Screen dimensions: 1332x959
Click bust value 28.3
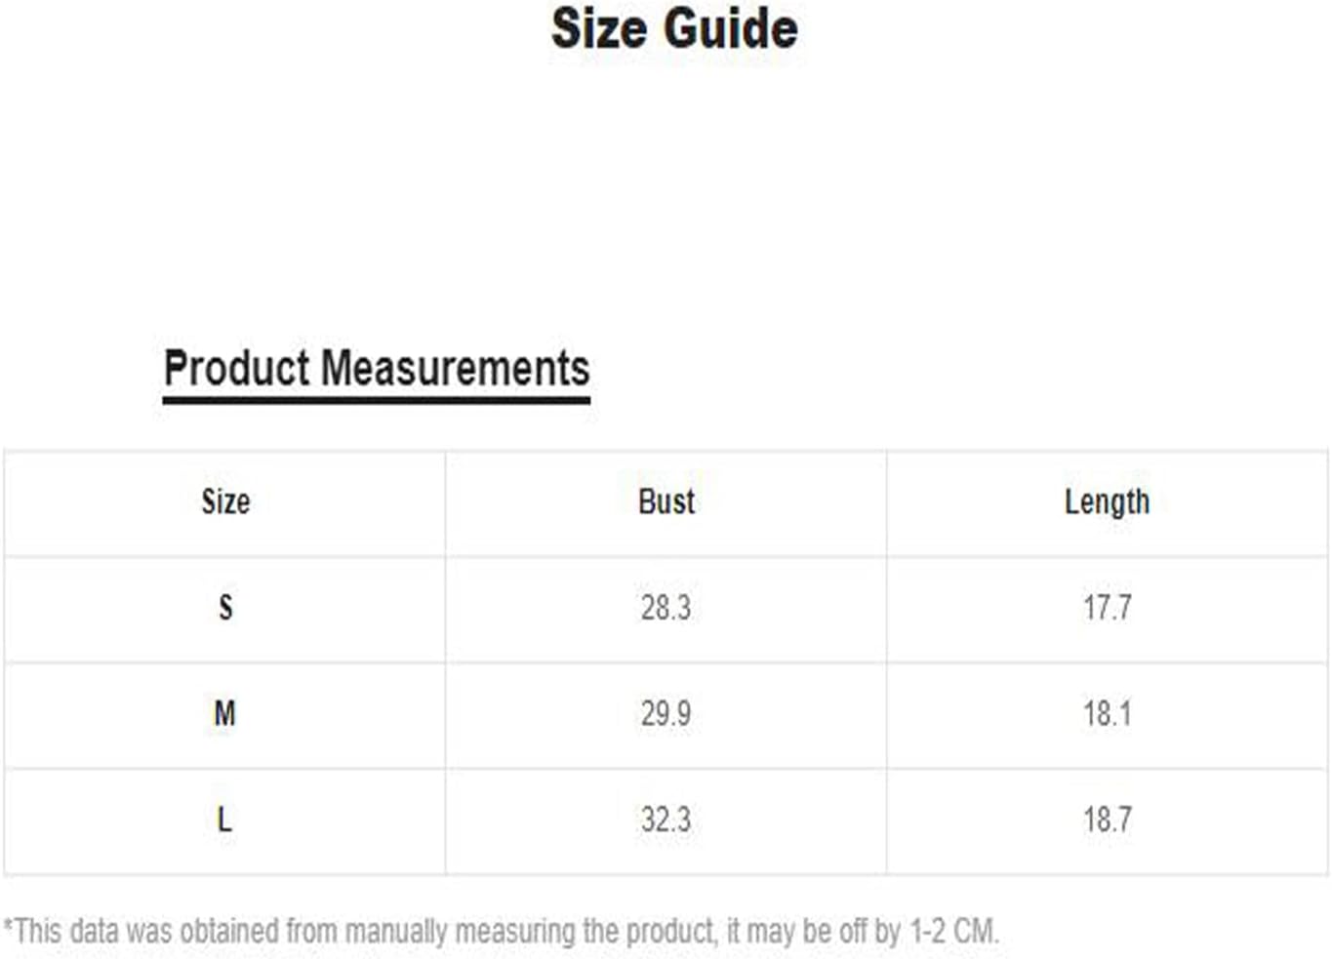[x=666, y=608]
